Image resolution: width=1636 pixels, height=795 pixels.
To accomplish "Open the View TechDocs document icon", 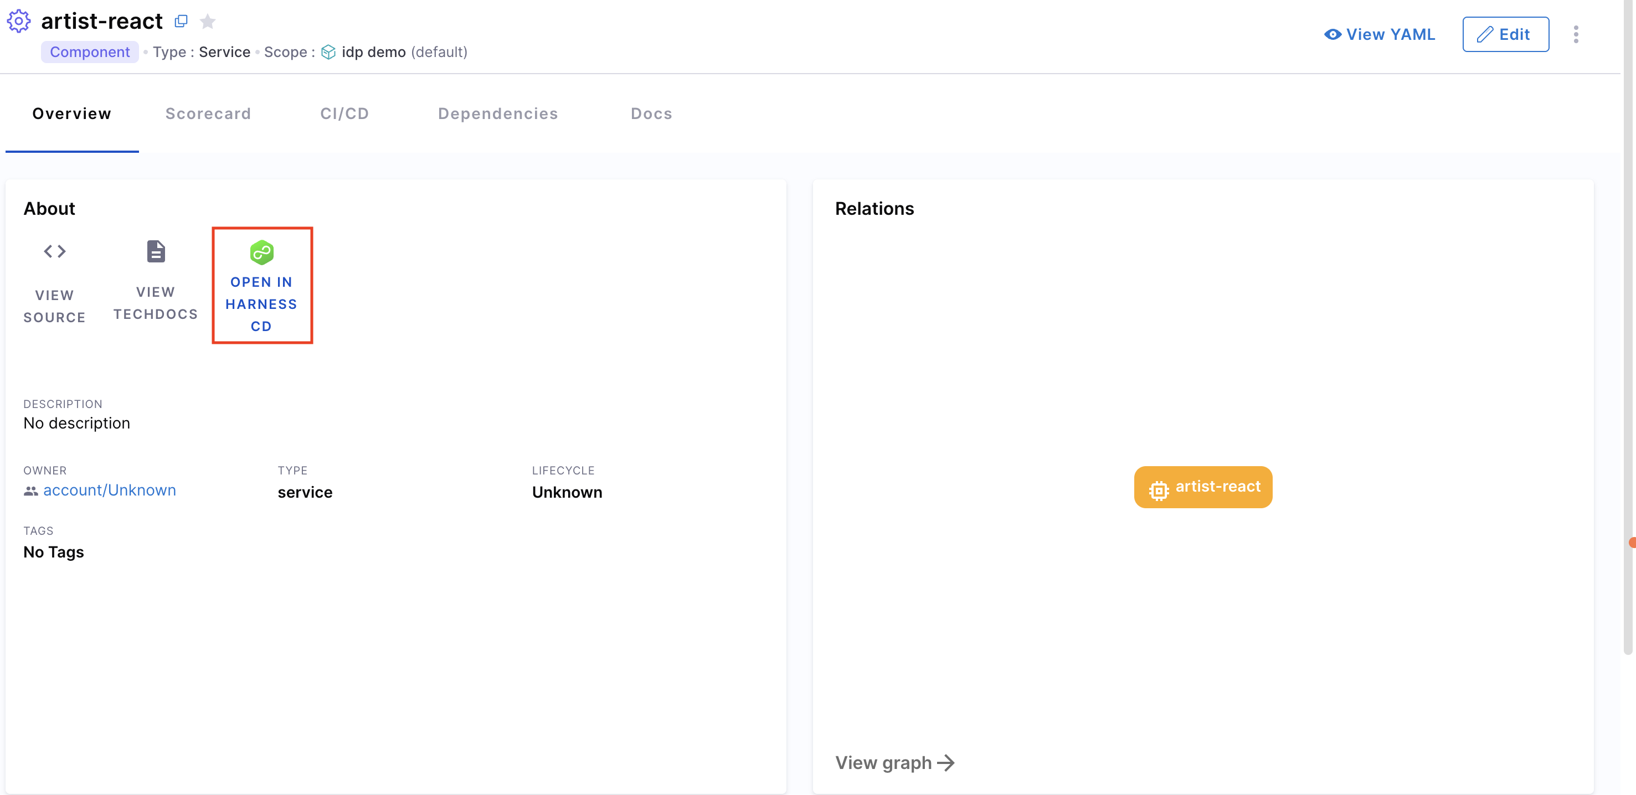I will (x=156, y=251).
